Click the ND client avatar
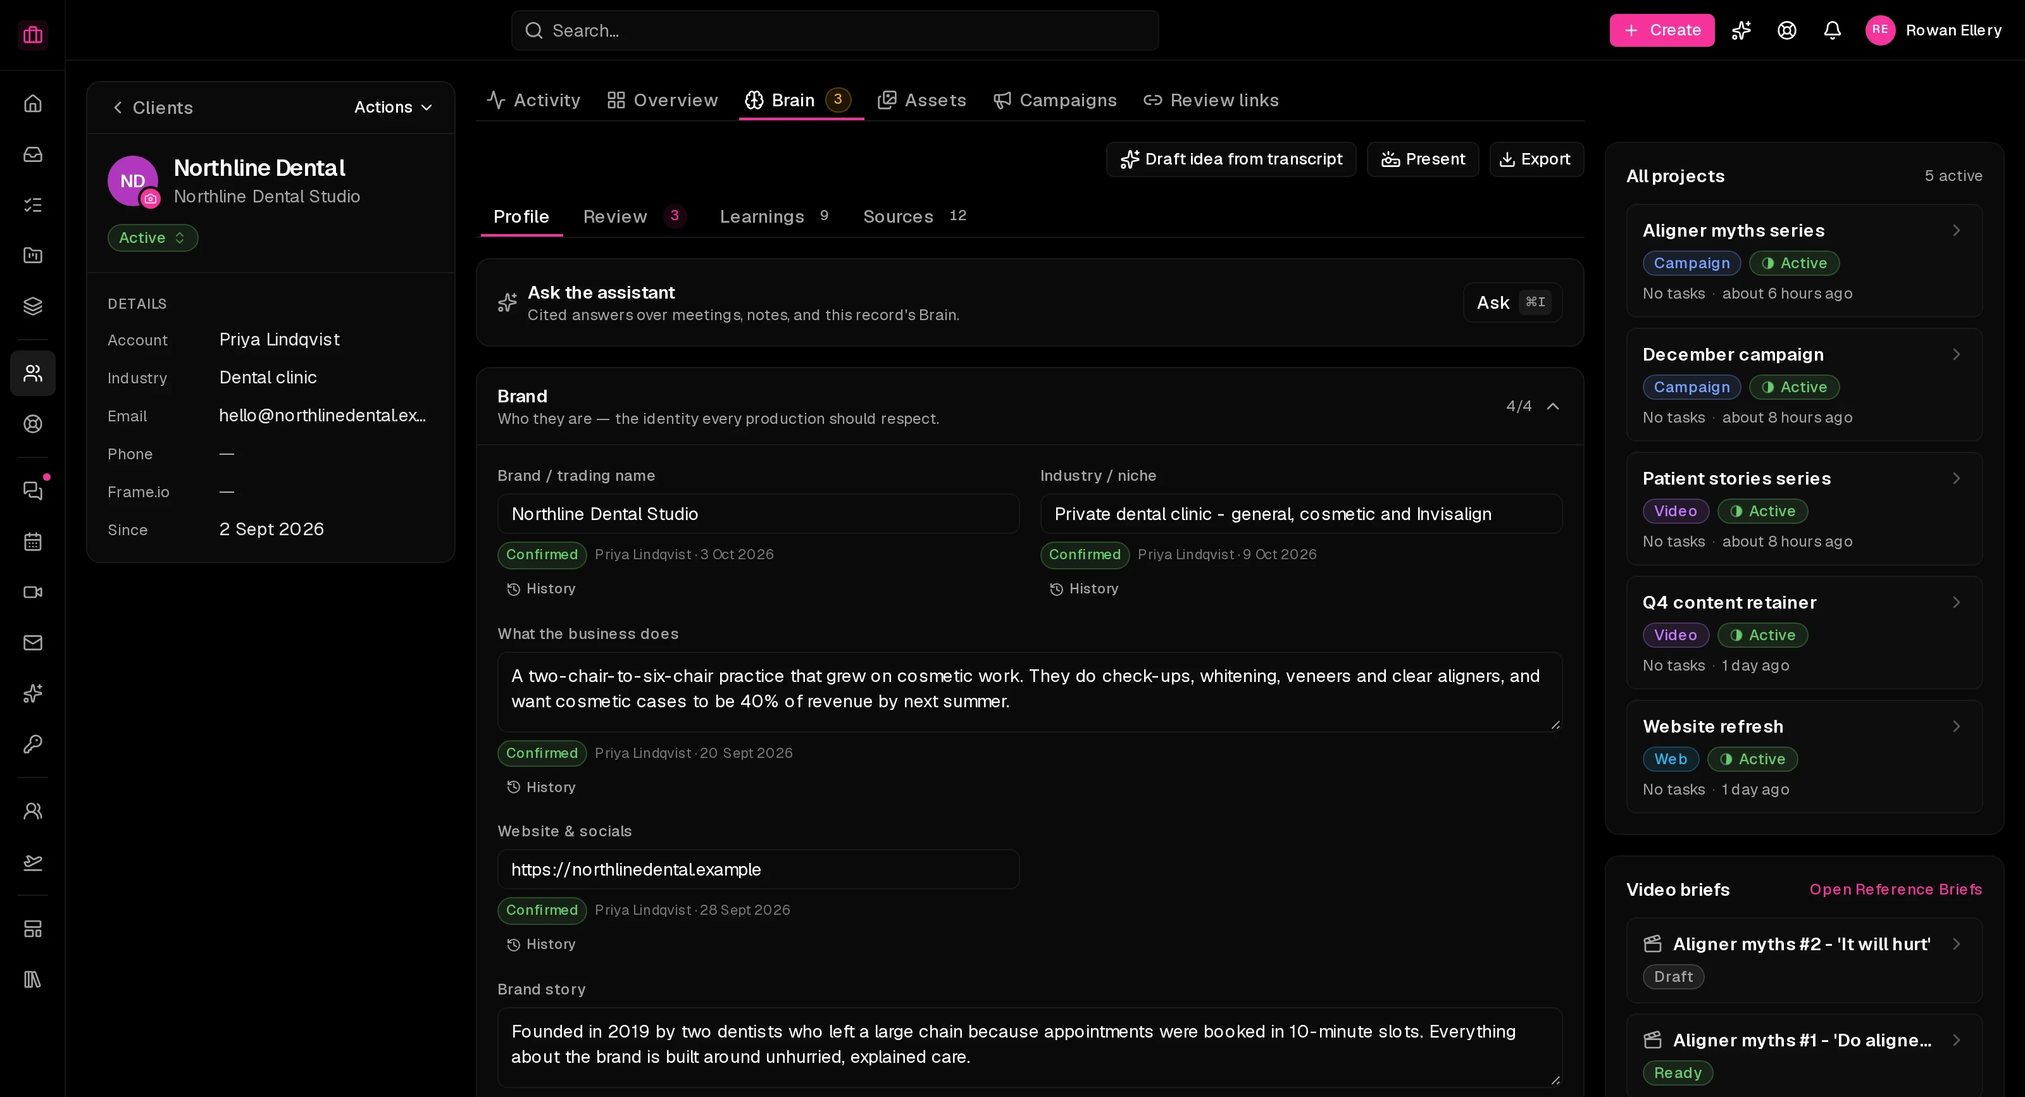 coord(133,181)
